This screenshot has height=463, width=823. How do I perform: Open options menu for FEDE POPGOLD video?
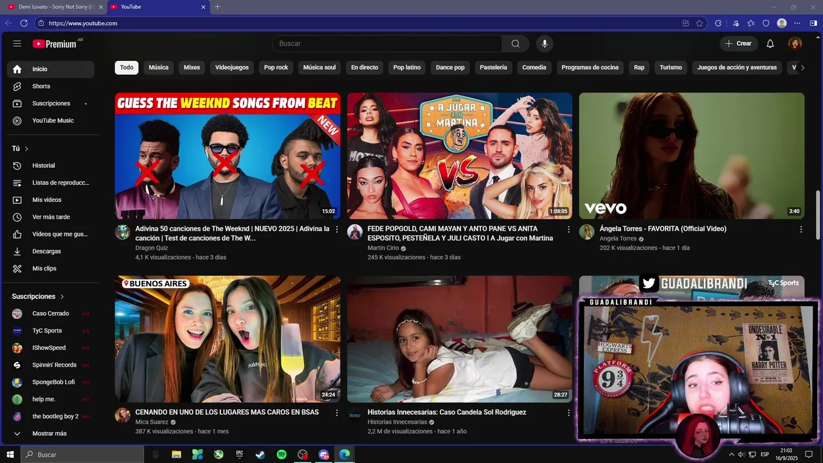click(x=568, y=229)
